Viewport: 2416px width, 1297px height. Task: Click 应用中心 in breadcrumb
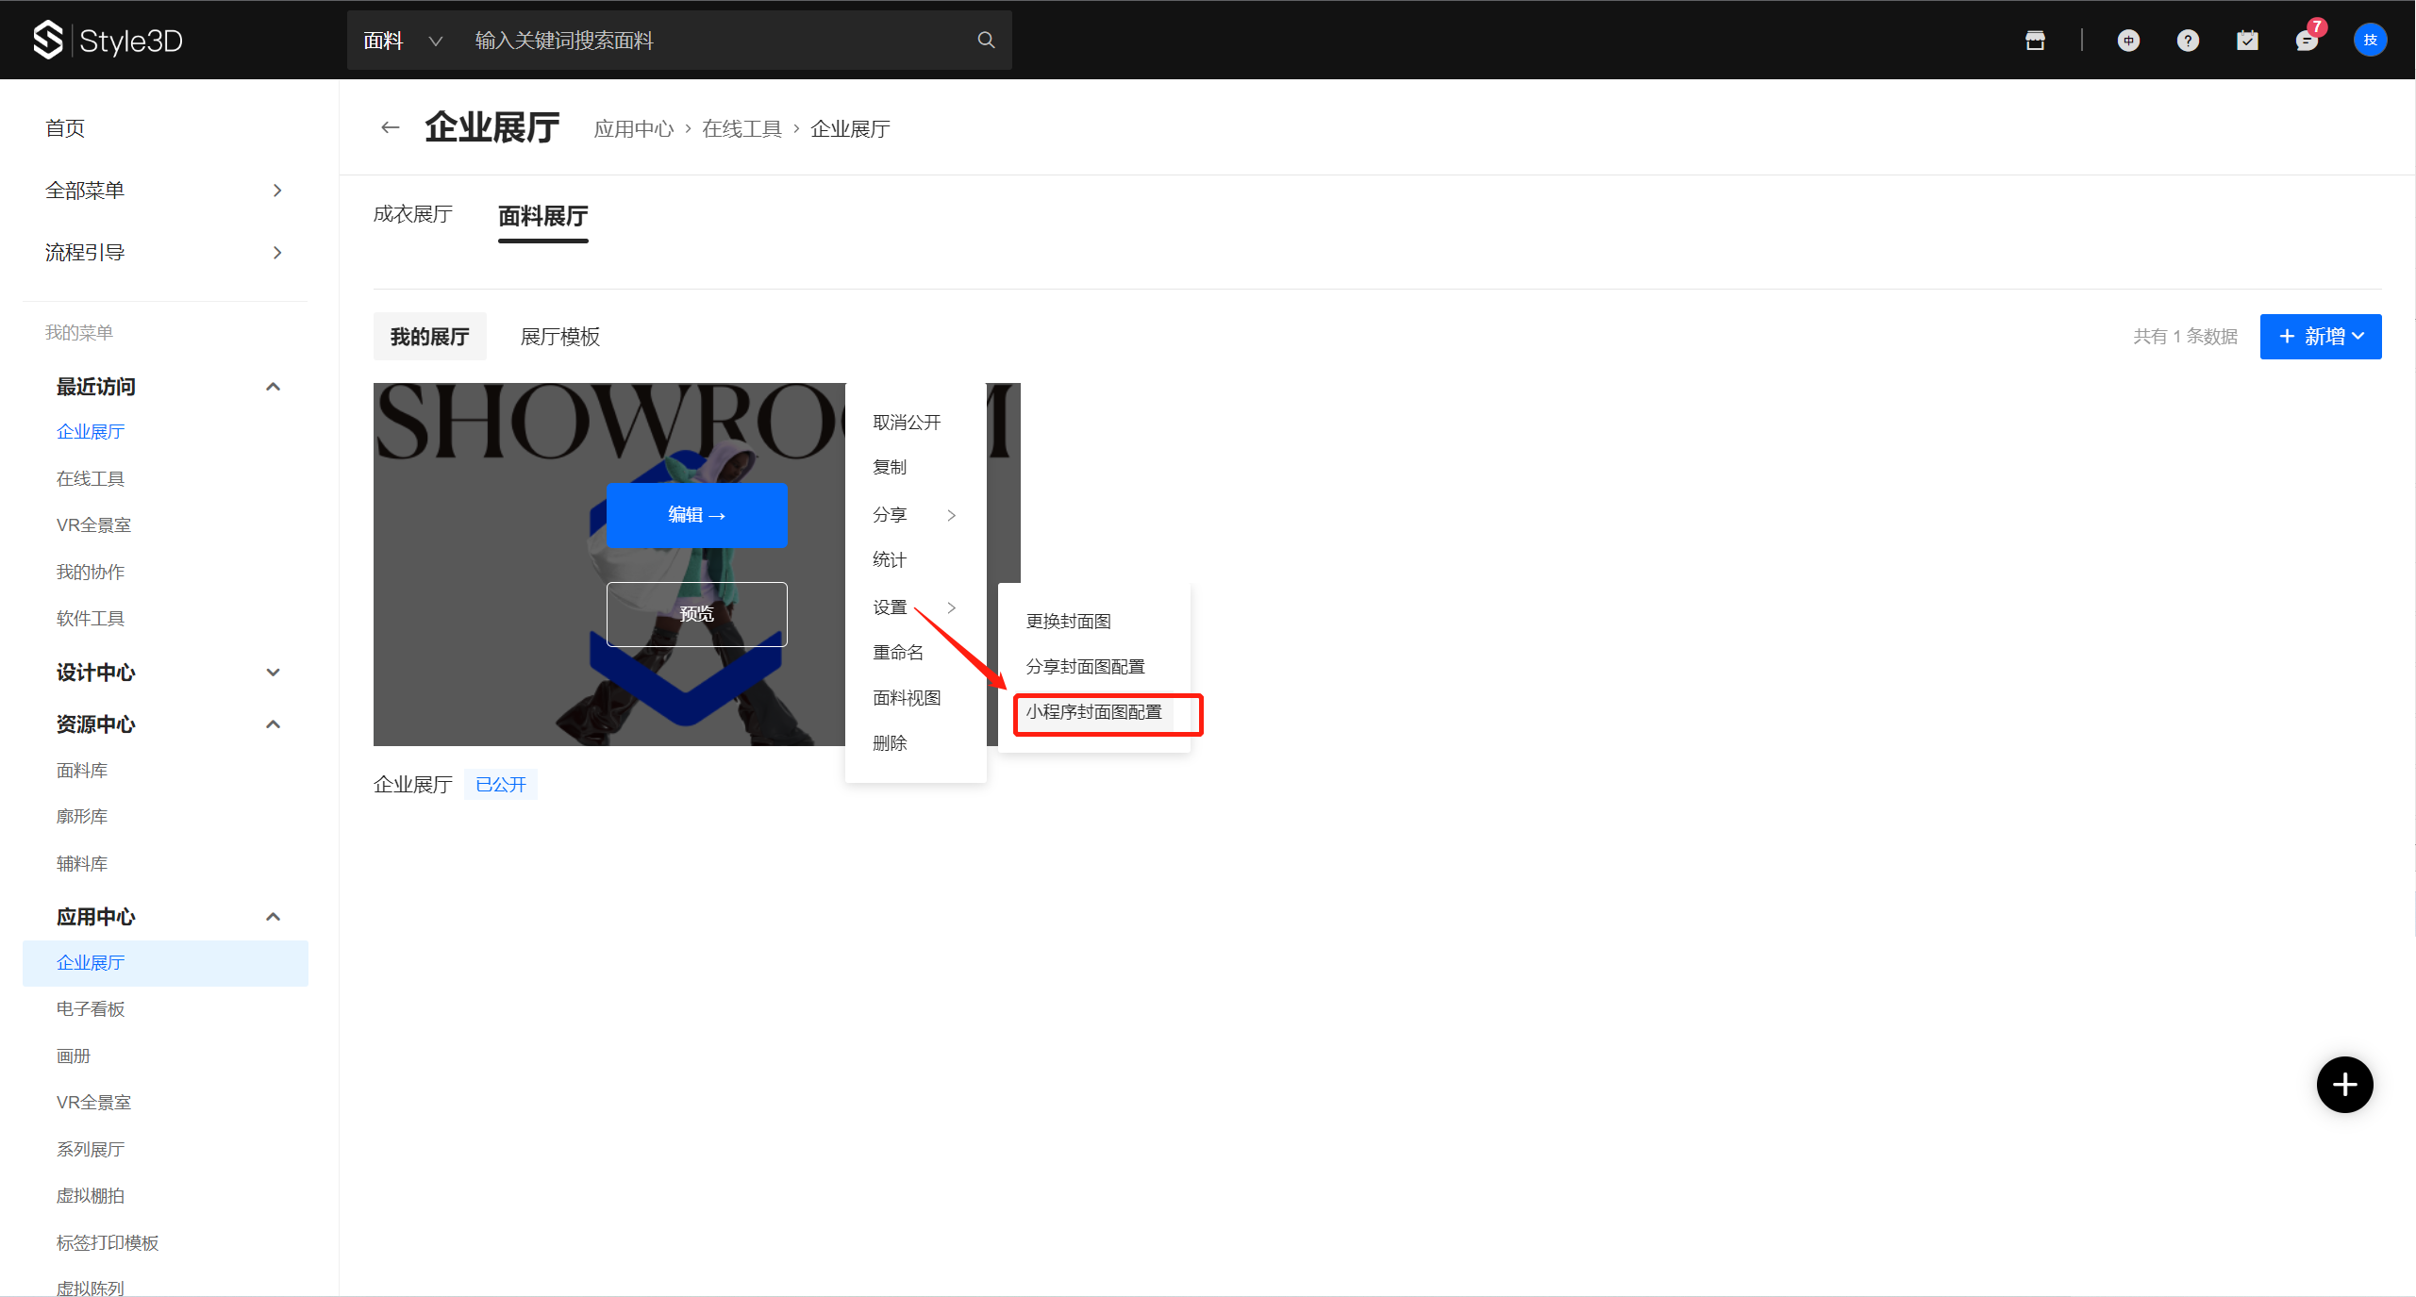click(634, 129)
